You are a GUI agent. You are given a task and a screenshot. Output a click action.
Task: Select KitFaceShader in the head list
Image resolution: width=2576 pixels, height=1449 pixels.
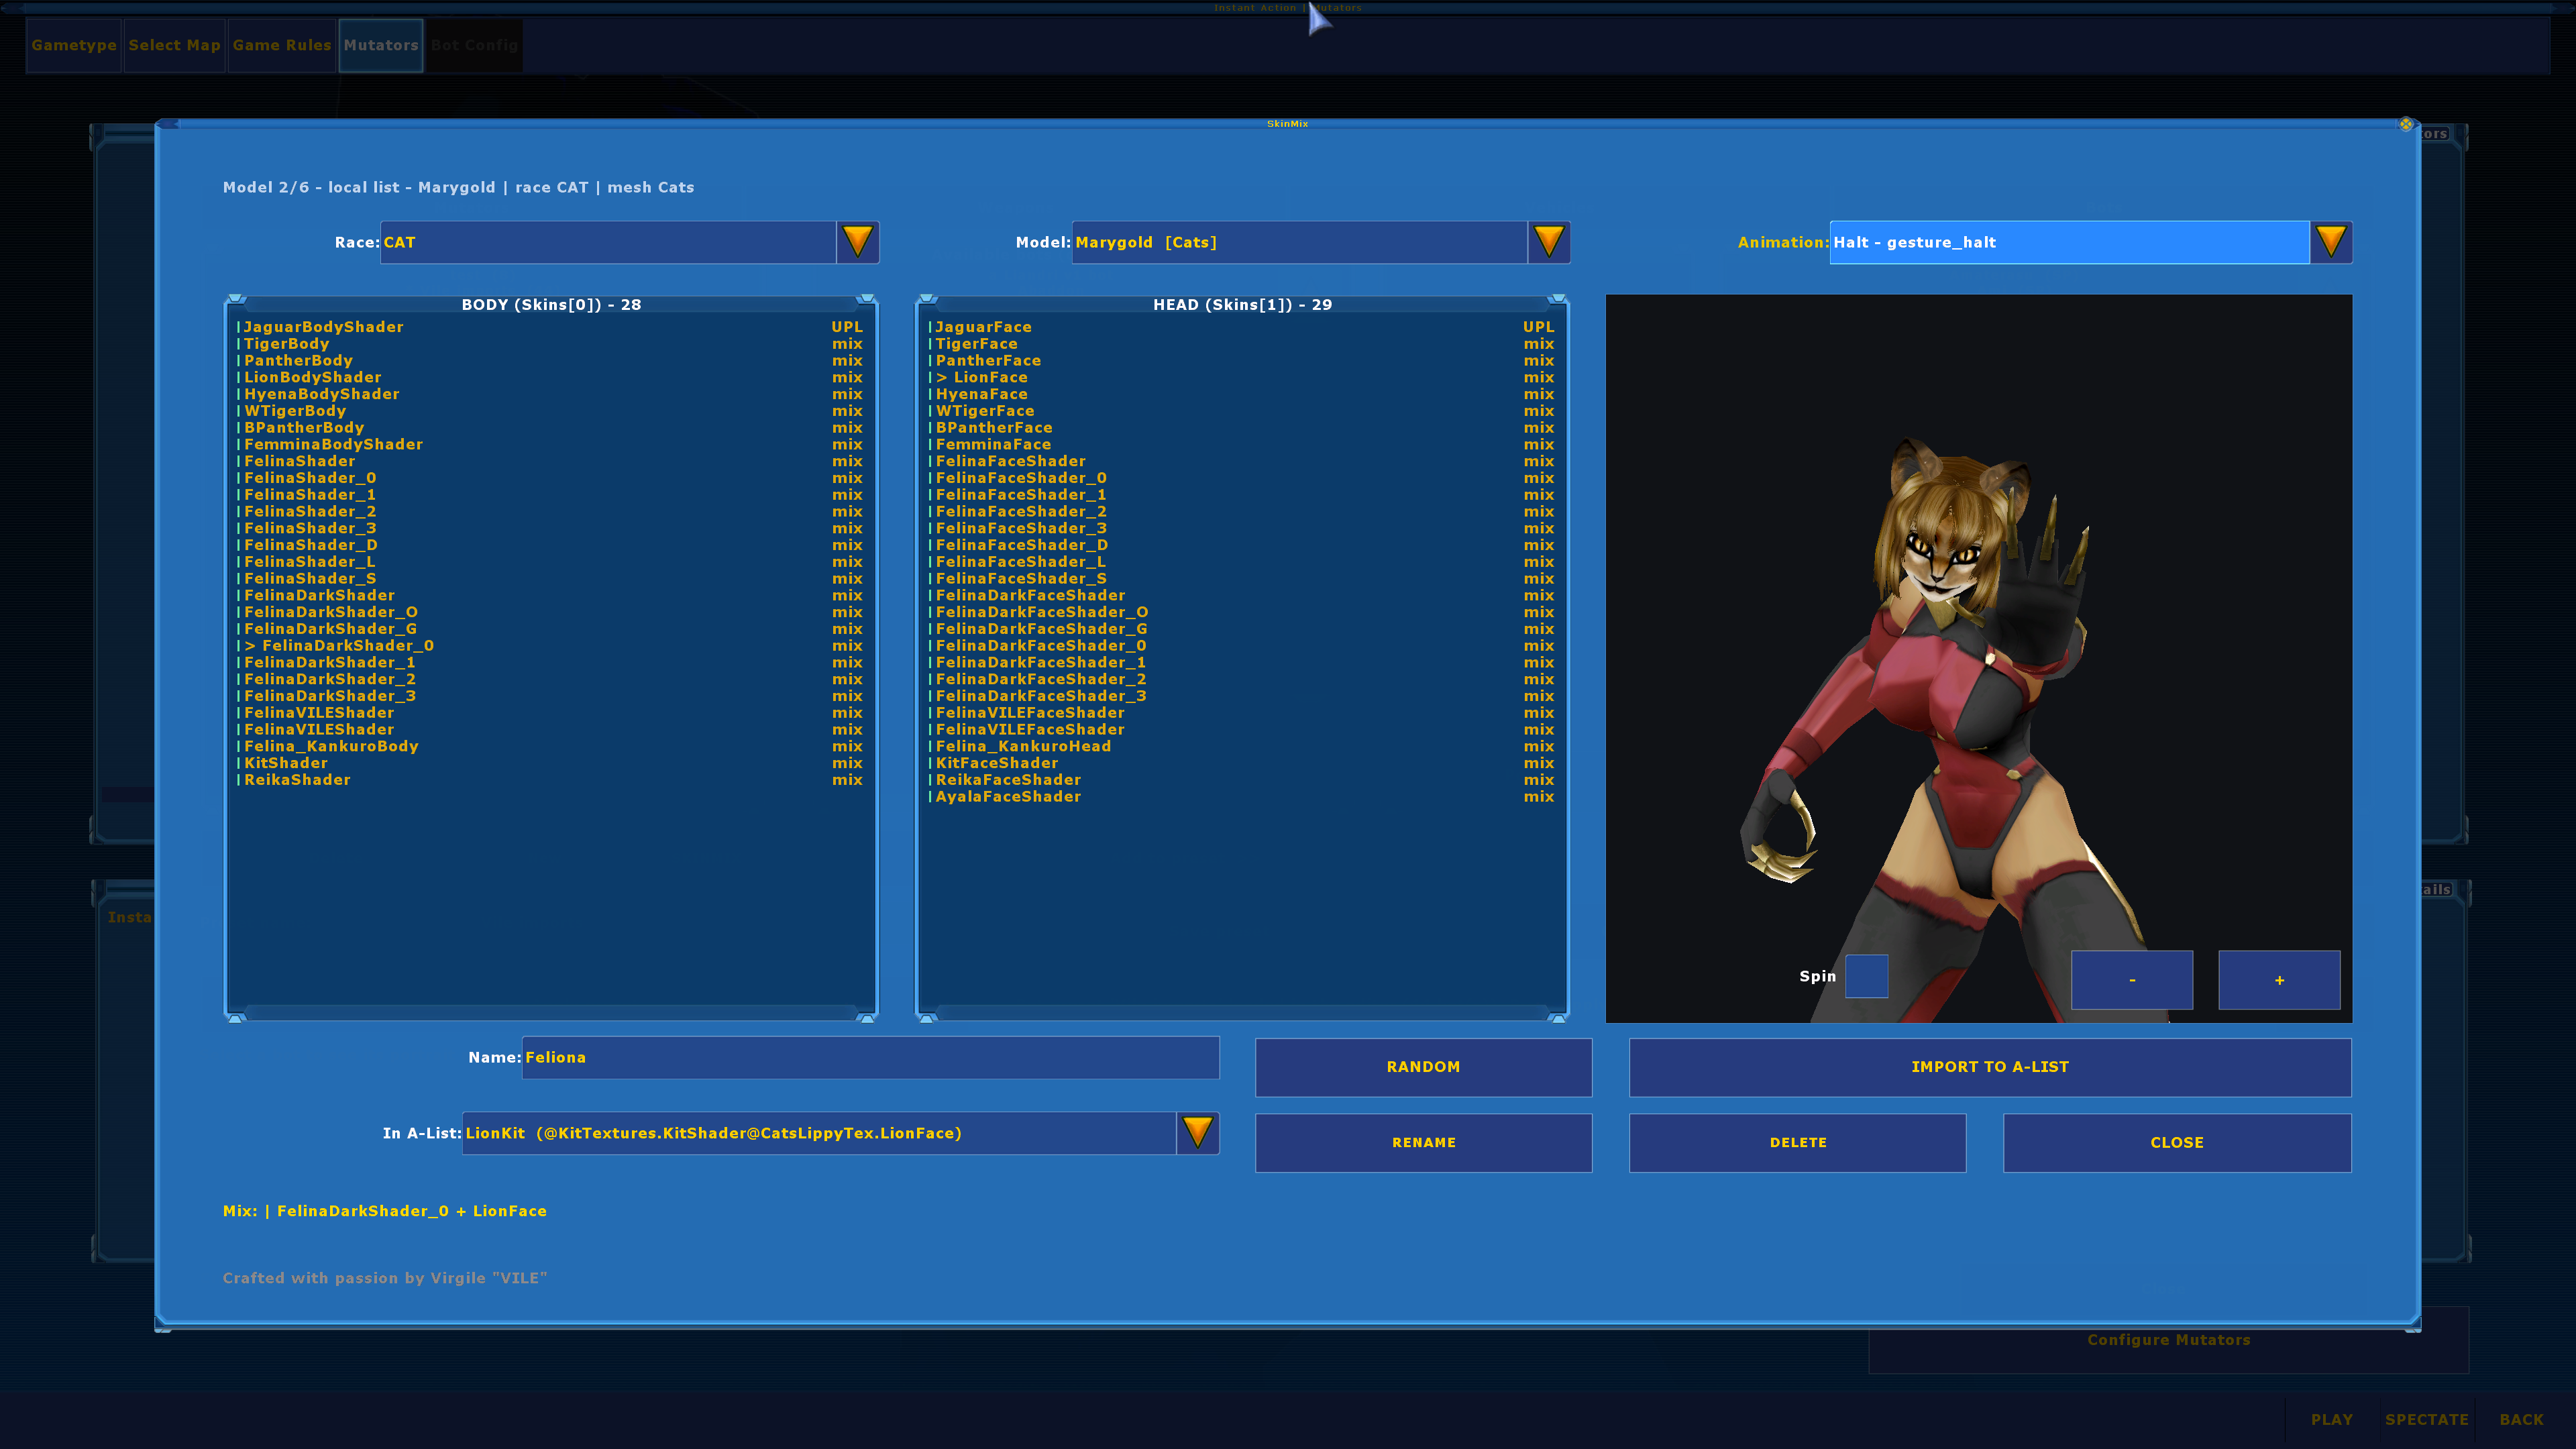[1241, 763]
